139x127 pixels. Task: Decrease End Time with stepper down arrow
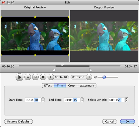coord(82,101)
